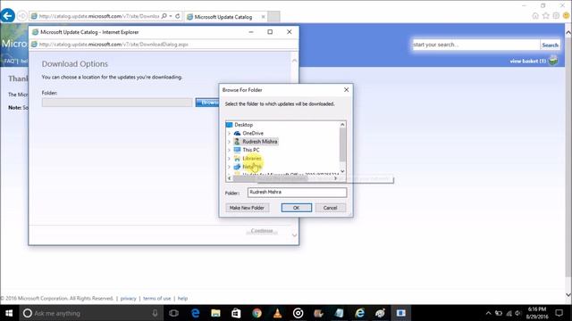This screenshot has width=572, height=321.
Task: Click the Browse button in Download Options
Action: tap(207, 103)
